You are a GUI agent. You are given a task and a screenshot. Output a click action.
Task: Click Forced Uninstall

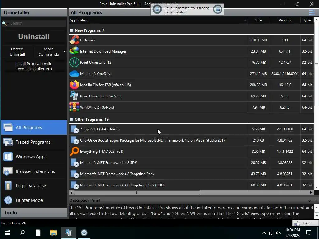tap(17, 52)
